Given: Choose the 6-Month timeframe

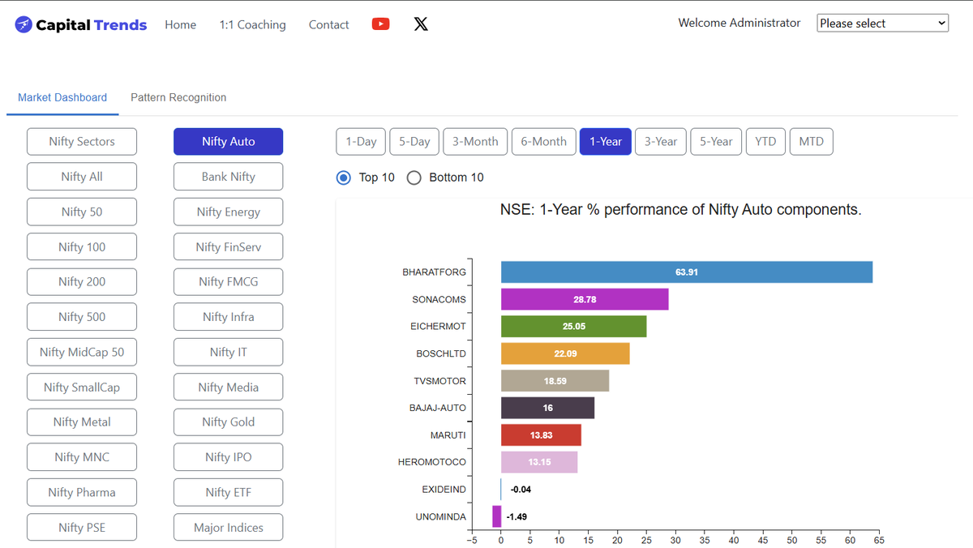Looking at the screenshot, I should (x=543, y=141).
